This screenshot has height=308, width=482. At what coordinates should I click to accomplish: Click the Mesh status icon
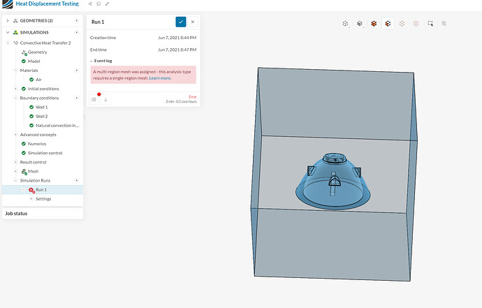click(x=24, y=172)
